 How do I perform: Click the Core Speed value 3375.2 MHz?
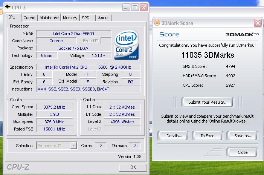pyautogui.click(x=54, y=107)
